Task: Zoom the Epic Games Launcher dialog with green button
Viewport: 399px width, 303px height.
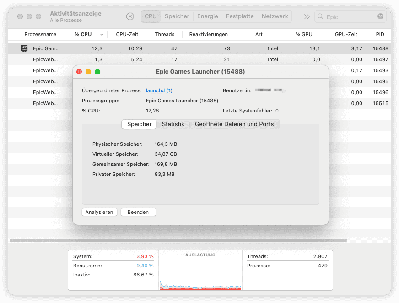Action: click(97, 72)
